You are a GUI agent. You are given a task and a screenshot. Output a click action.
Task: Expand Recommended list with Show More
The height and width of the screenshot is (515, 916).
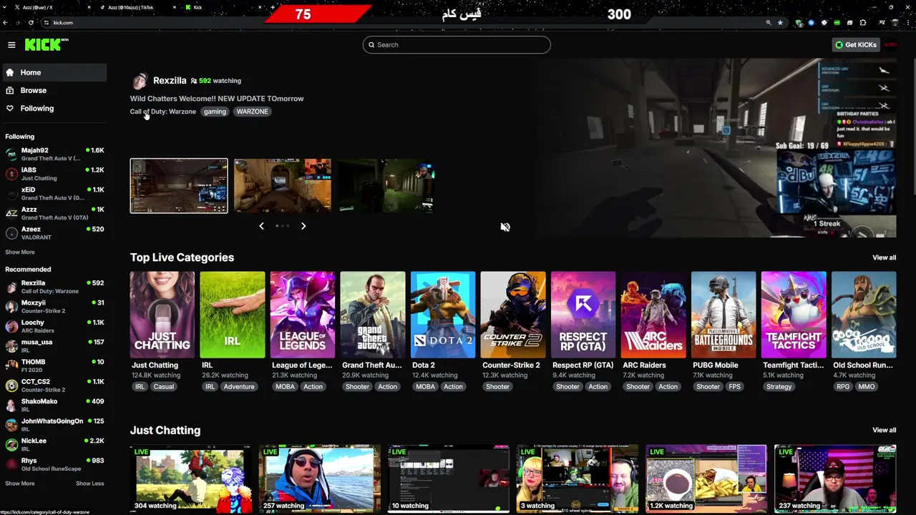pos(20,484)
